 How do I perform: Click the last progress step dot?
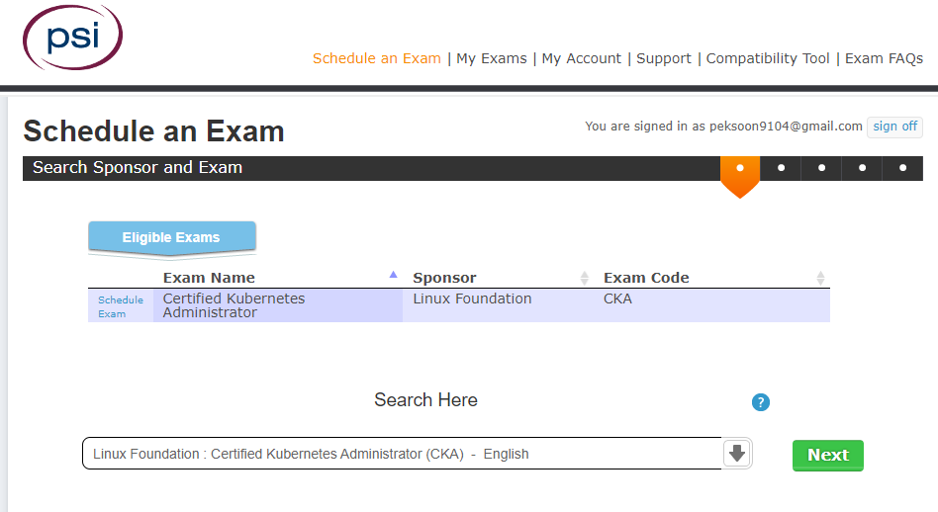point(903,168)
